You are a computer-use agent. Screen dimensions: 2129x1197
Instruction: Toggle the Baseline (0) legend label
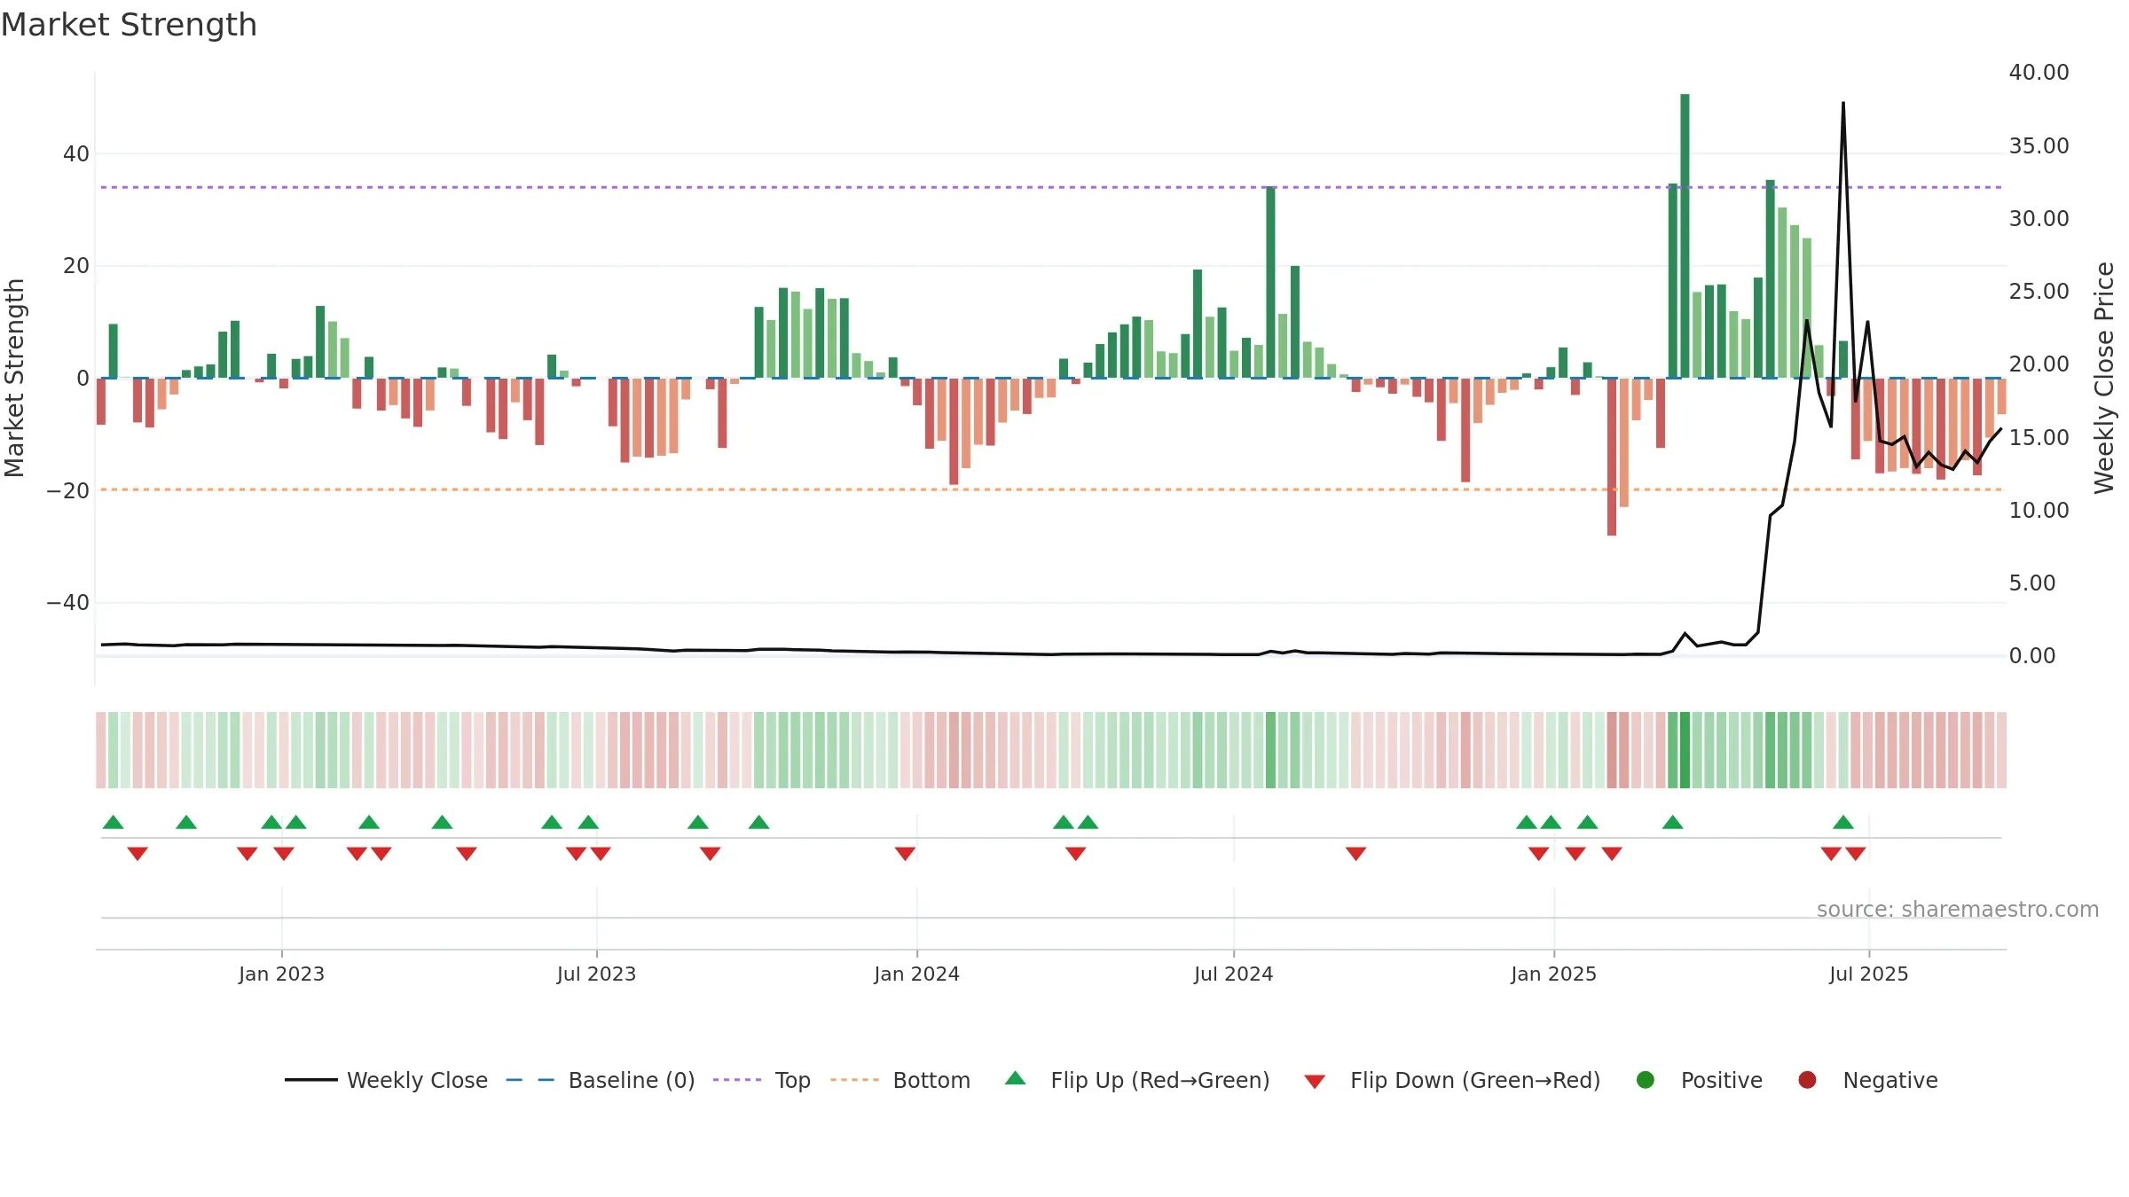[632, 1080]
